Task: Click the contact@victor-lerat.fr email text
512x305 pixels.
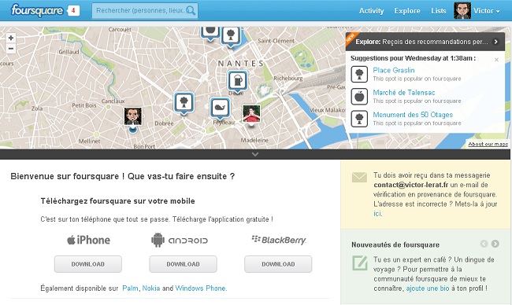Action: [x=410, y=185]
